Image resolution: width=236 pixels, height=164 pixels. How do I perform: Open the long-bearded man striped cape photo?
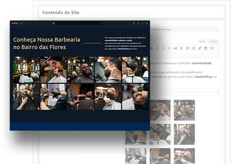(x=108, y=97)
